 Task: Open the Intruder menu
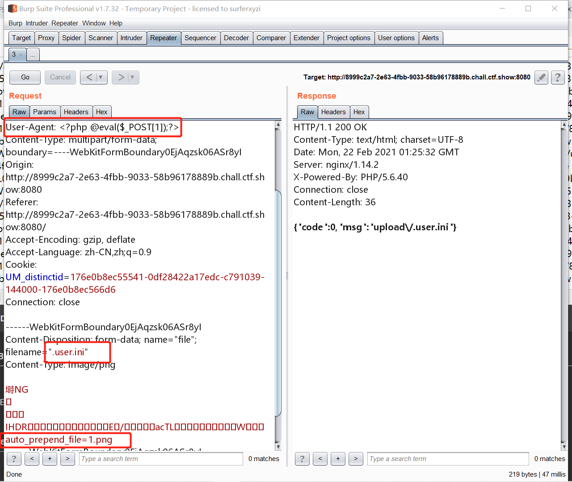click(37, 23)
